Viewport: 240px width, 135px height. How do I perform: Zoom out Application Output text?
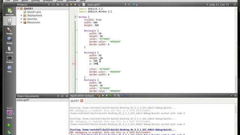click(127, 96)
